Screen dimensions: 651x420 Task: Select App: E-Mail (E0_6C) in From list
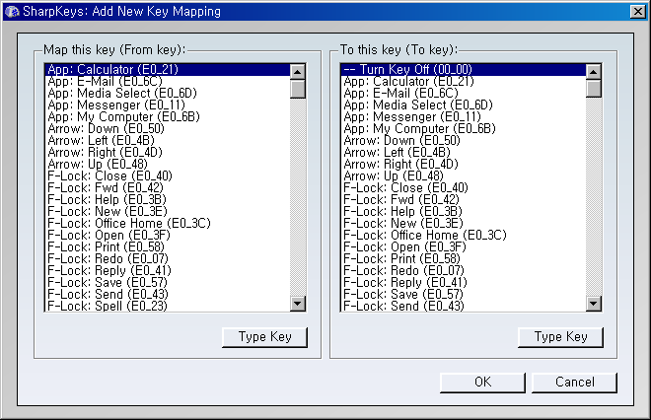tap(167, 82)
